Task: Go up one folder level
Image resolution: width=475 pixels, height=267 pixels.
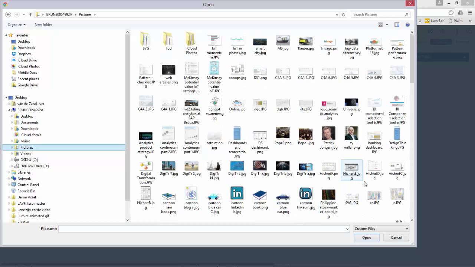Action: tap(30, 14)
